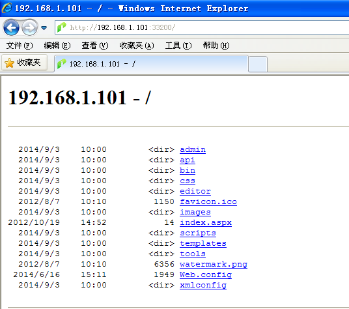Viewport: 349px width, 309px height.
Task: Click the Back navigation arrow button
Action: 11,27
